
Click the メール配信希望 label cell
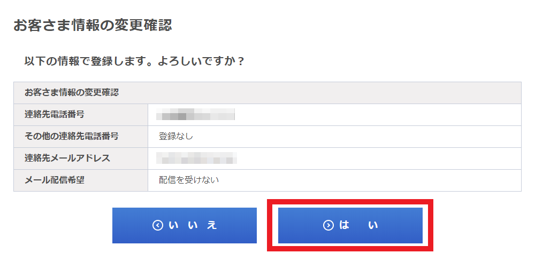click(81, 180)
